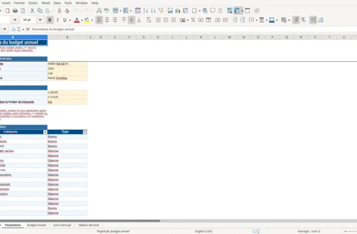The width and height of the screenshot is (357, 234).
Task: Cut selection with scissors icon
Action: point(32,11)
